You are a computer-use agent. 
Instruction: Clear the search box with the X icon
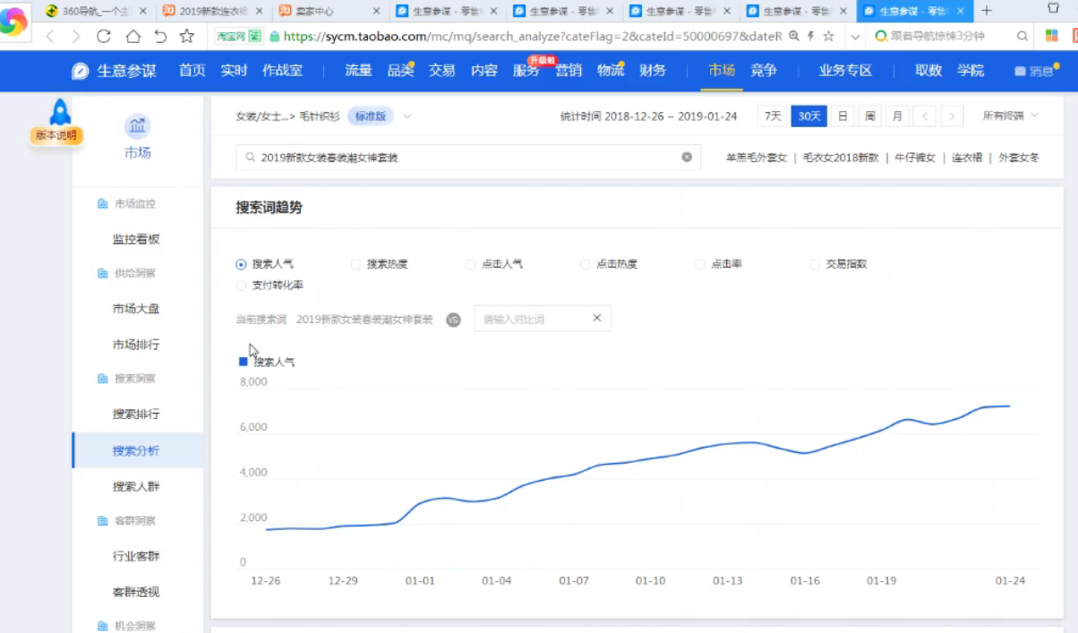(x=687, y=157)
